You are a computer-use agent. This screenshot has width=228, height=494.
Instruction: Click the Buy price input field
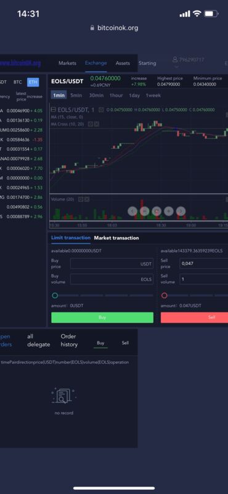(112, 264)
